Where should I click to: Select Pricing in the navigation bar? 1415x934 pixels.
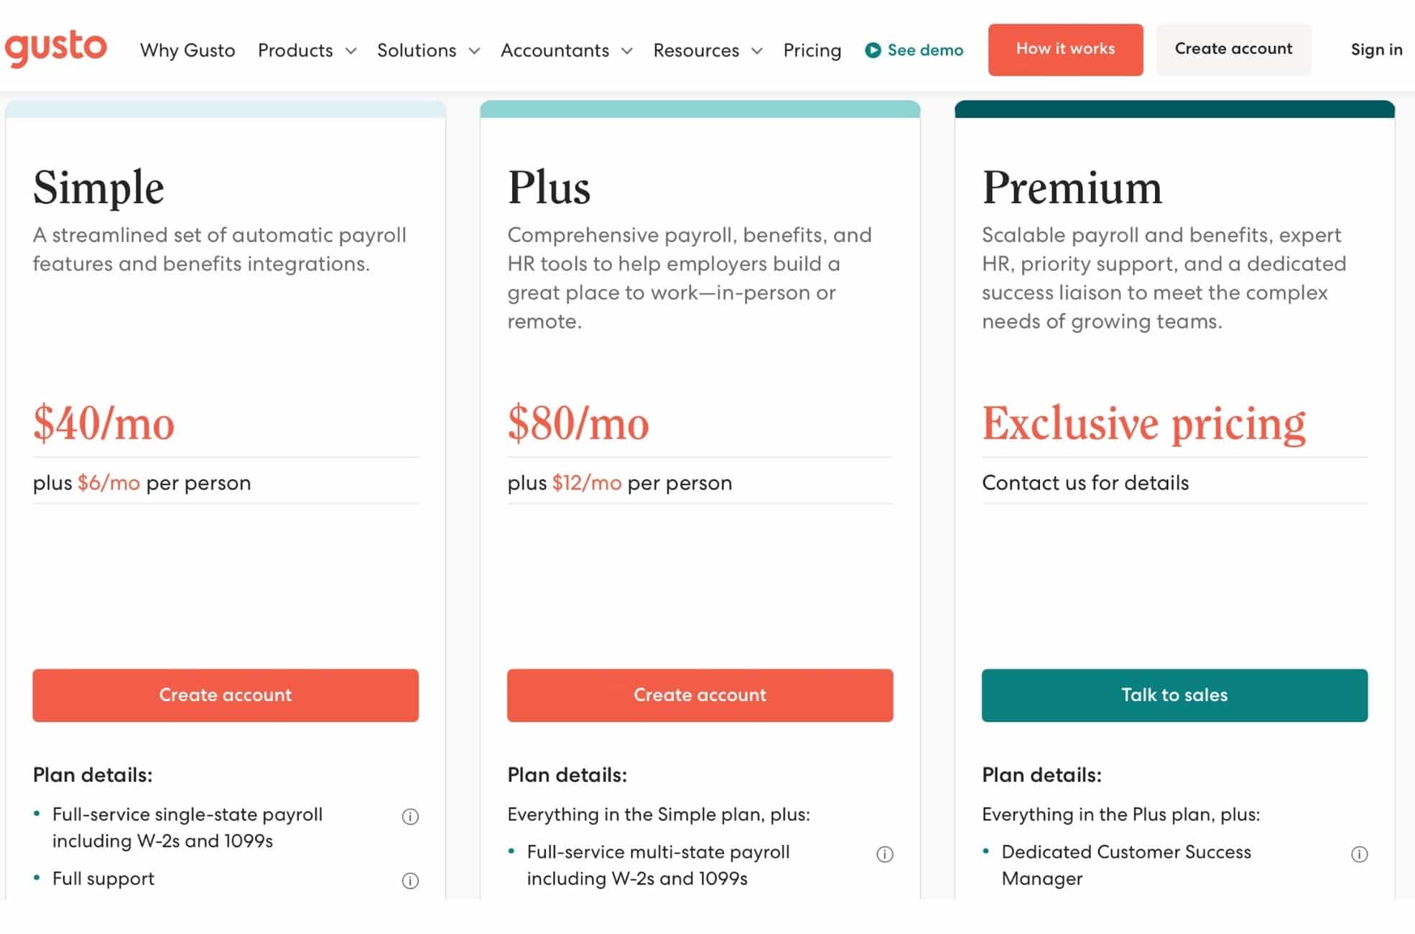pyautogui.click(x=812, y=50)
